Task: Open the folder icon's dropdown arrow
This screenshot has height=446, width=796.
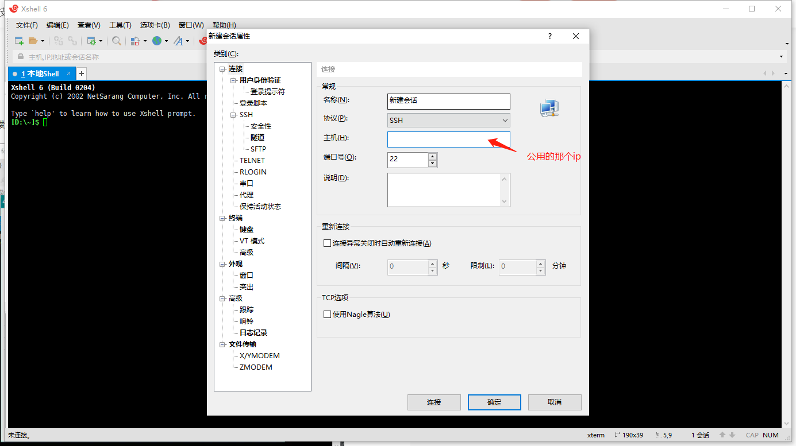Action: point(43,41)
